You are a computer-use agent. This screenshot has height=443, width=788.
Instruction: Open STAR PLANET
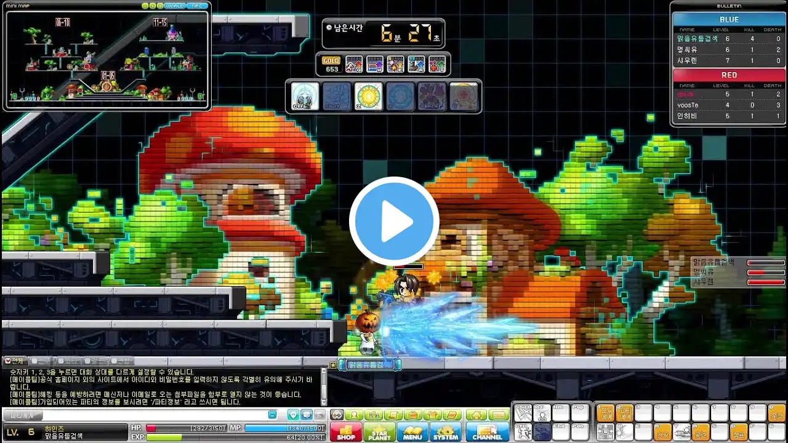coord(379,431)
